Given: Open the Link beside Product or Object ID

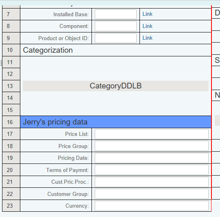Looking at the screenshot, I should coord(148,38).
